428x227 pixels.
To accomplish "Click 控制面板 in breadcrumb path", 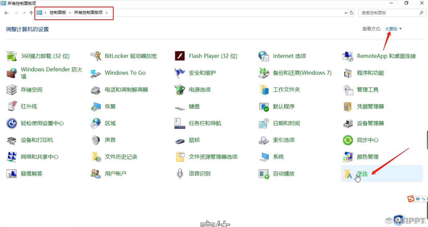I will coord(58,12).
